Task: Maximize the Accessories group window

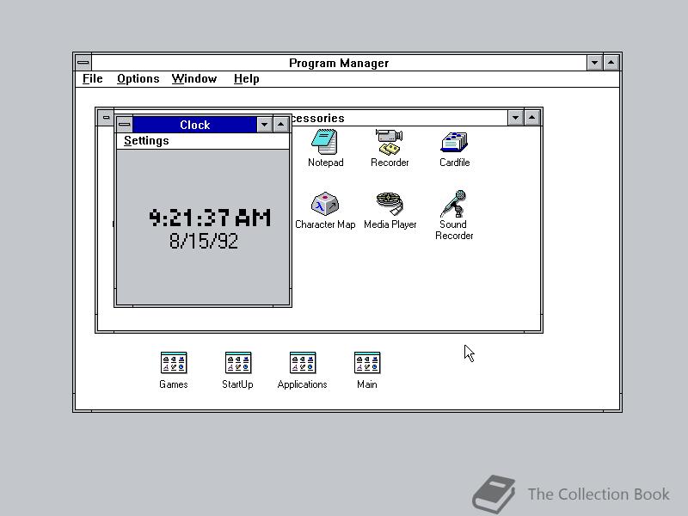Action: tap(531, 118)
